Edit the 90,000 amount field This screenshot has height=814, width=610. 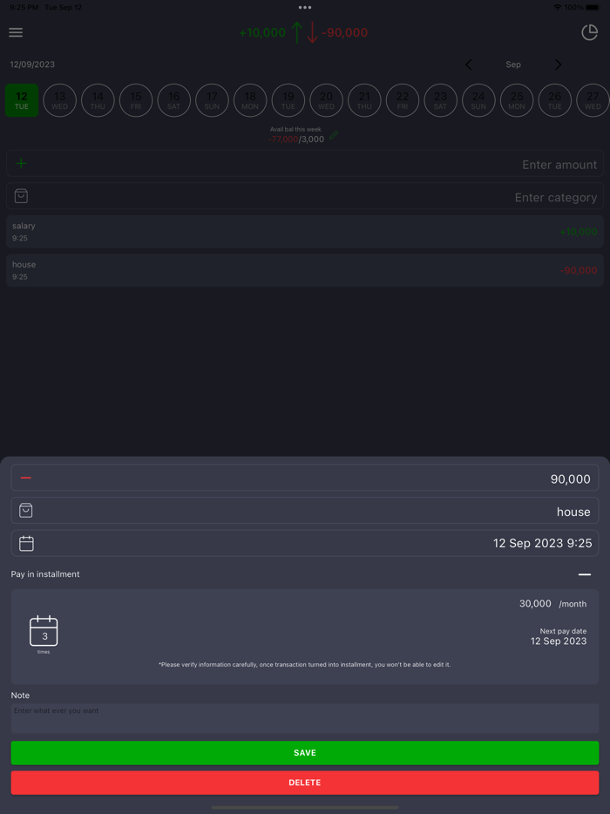tap(305, 478)
